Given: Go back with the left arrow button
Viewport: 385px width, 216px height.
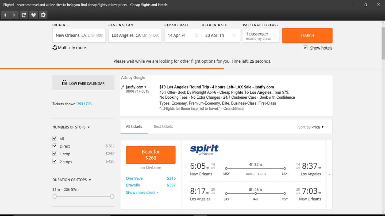Looking at the screenshot, I should [x=5, y=15].
